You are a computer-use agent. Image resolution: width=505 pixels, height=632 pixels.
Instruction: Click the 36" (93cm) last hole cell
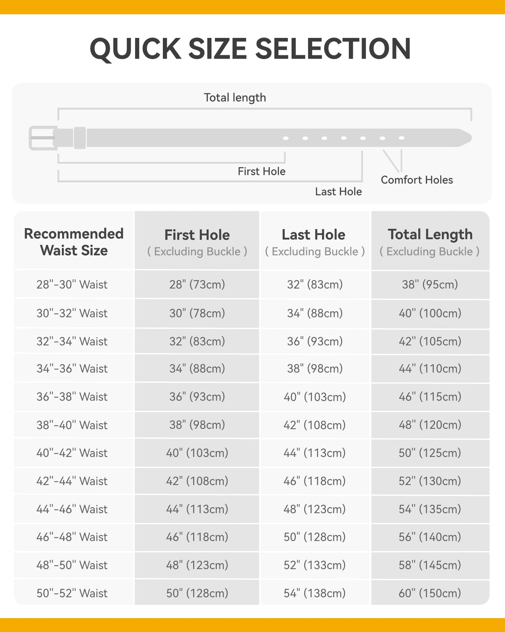(315, 341)
